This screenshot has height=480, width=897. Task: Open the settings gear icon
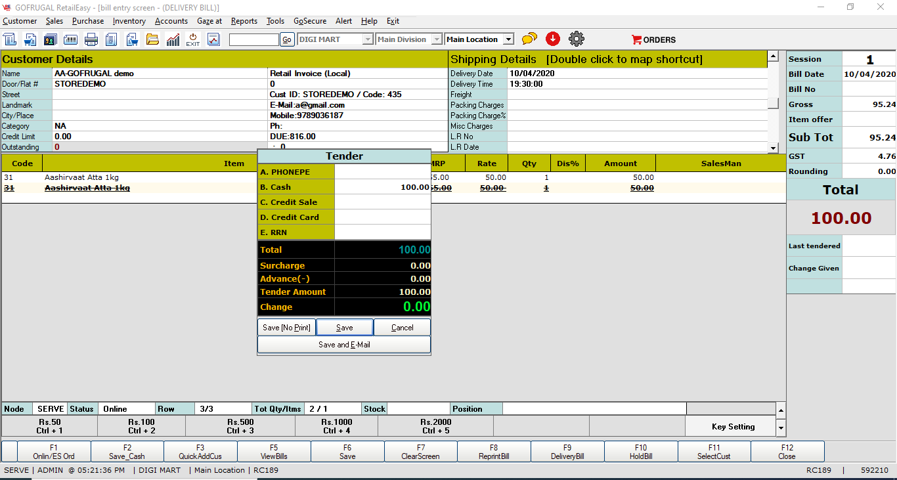point(577,39)
